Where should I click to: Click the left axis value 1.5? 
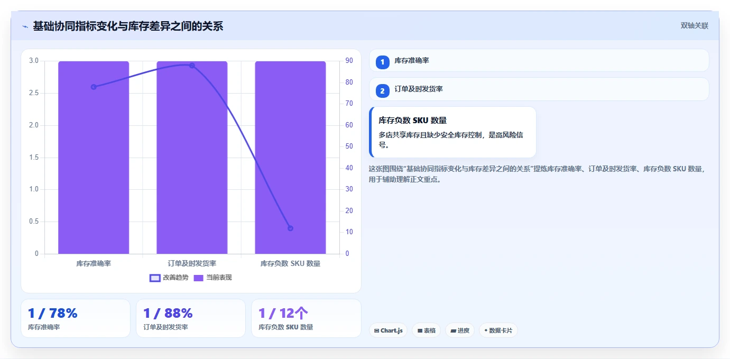[x=34, y=158]
